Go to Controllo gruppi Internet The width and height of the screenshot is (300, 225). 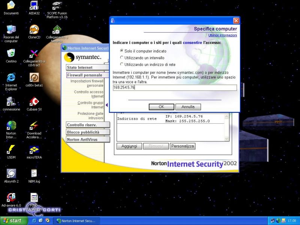coord(90,105)
